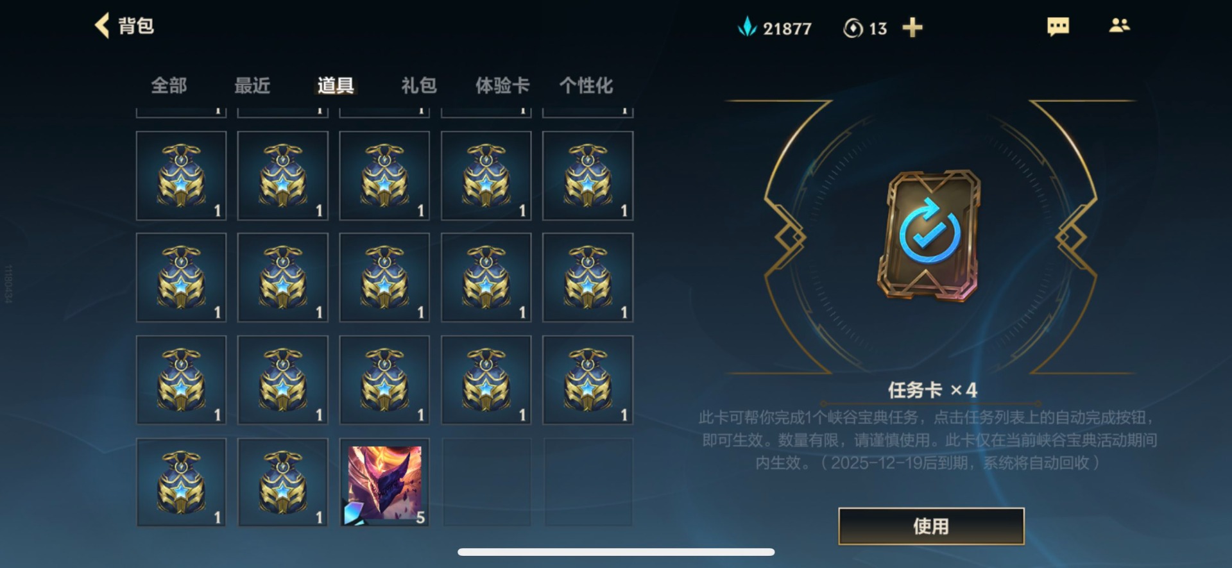Select the star pouch left of champion shard
1232x568 pixels.
283,483
